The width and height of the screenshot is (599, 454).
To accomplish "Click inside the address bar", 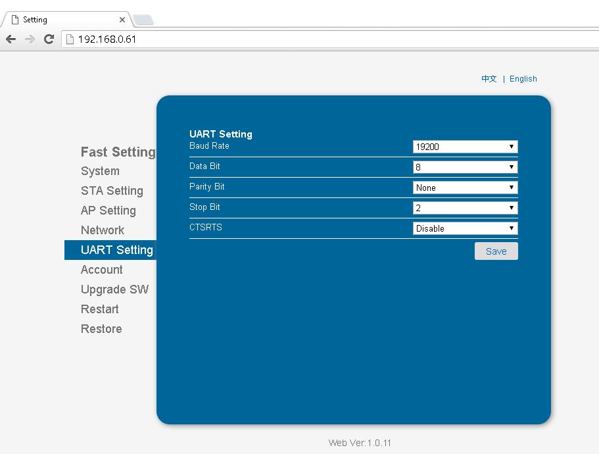I will click(x=197, y=39).
